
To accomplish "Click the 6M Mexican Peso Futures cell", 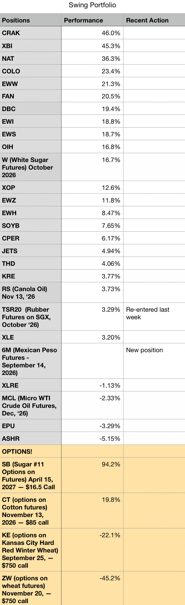I will point(31,361).
